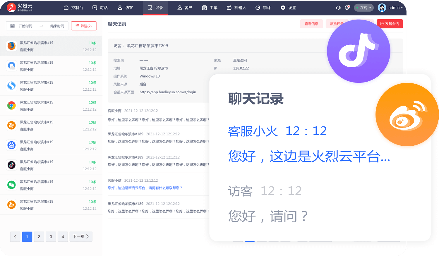
Task: Click the 直接访问 source value
Action: coord(240,60)
